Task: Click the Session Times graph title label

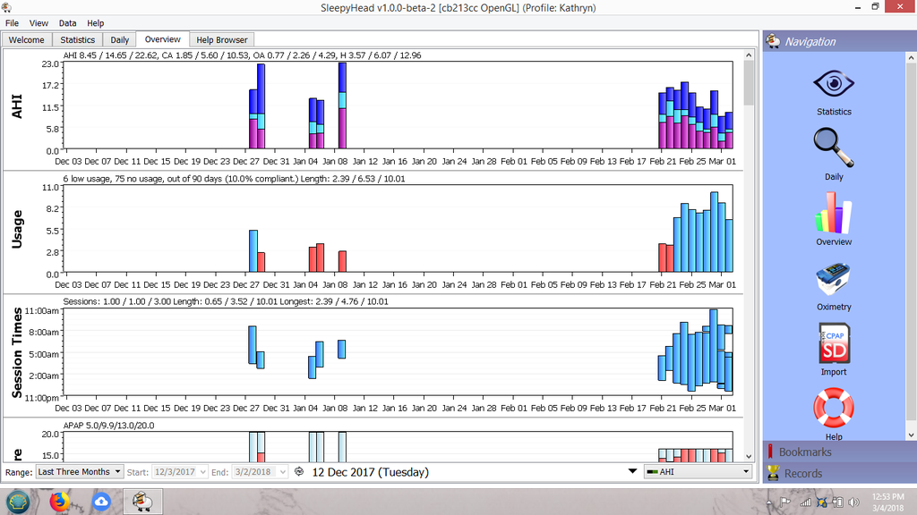Action: (17, 352)
